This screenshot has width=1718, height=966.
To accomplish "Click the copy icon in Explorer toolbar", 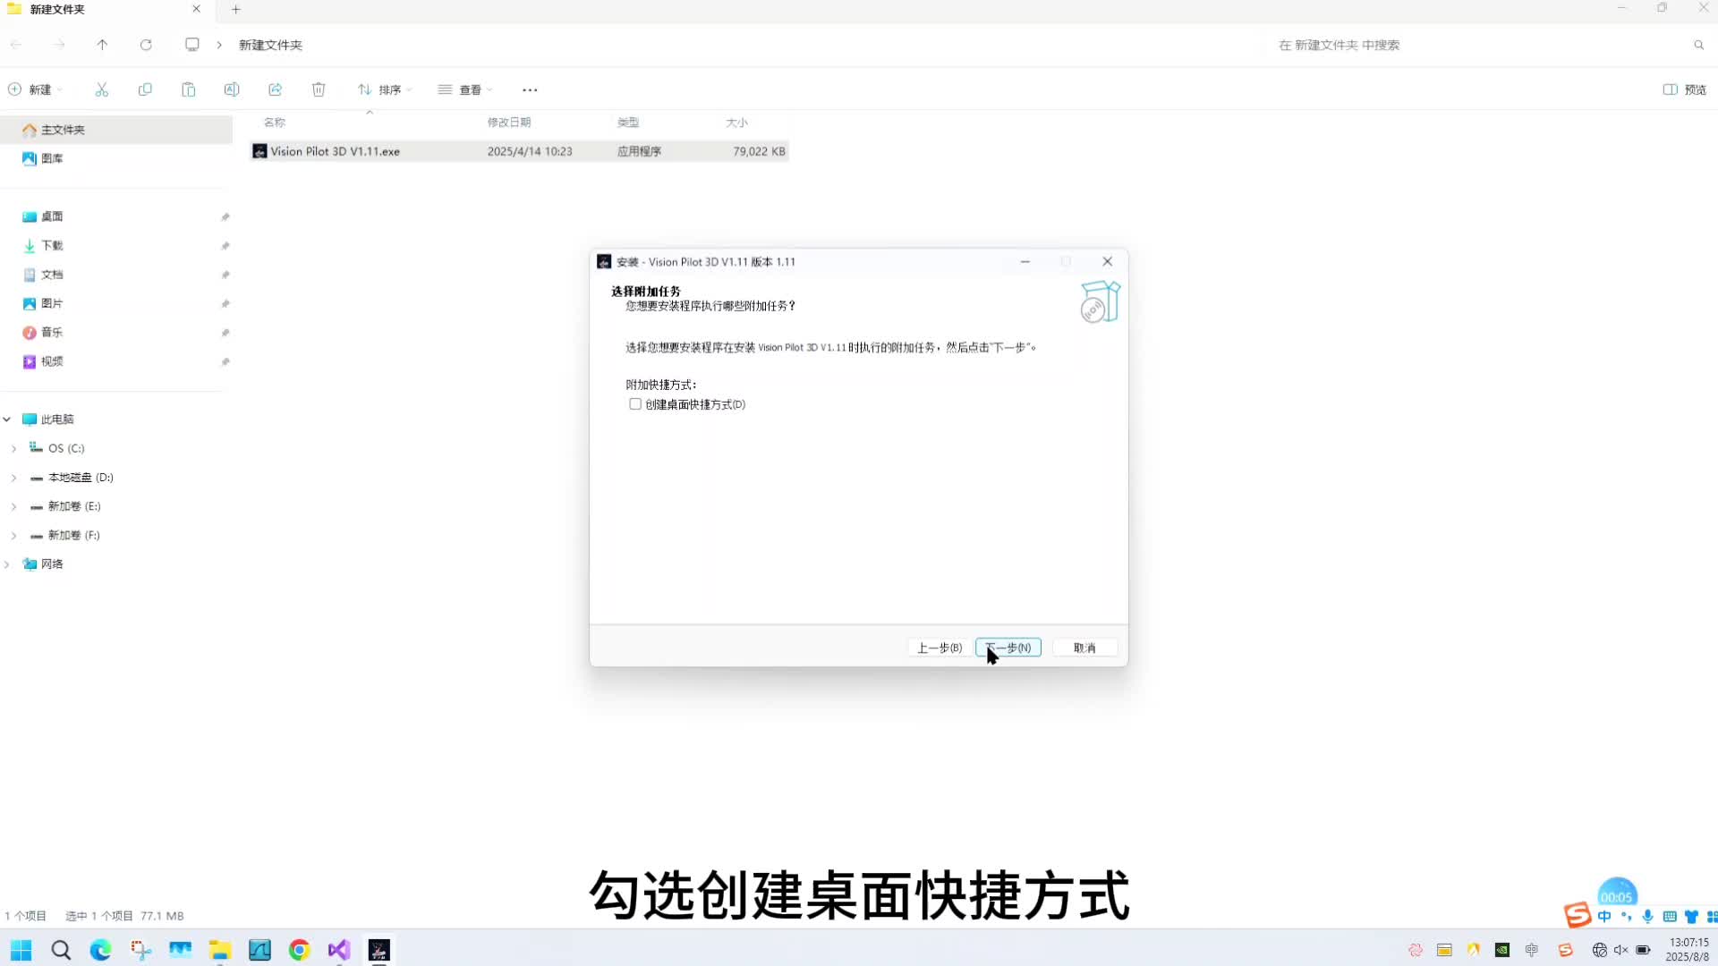I will tap(145, 89).
